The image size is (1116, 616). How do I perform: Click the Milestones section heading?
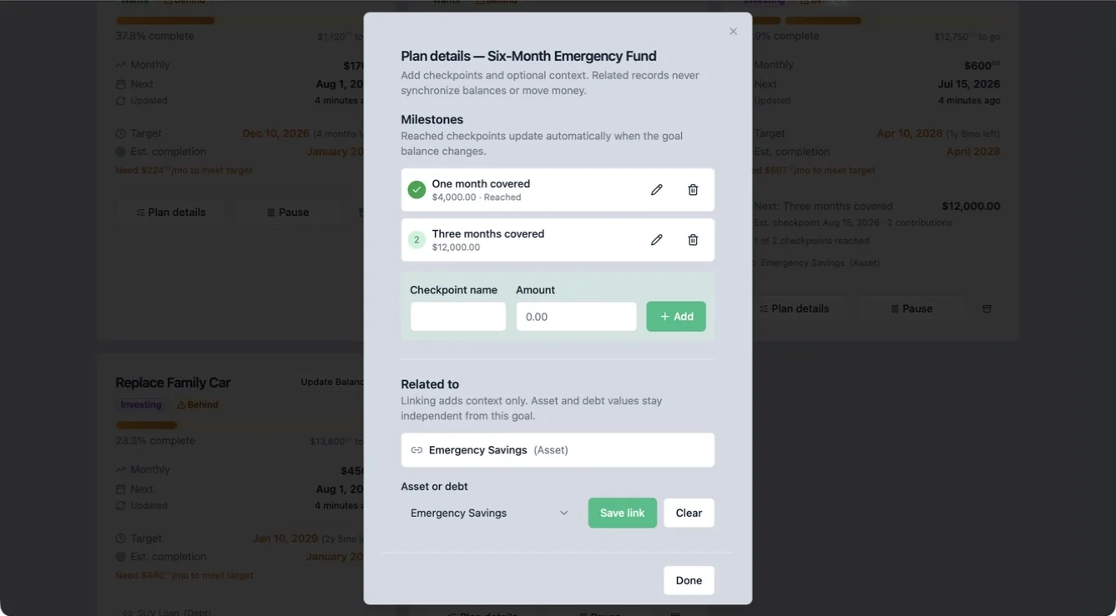432,119
